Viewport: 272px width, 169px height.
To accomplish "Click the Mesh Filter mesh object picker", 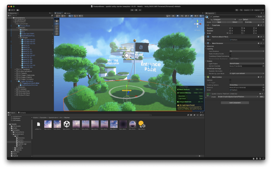I will [263, 40].
